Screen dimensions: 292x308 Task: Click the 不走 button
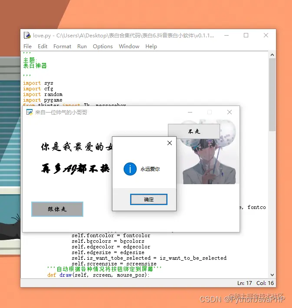194,131
